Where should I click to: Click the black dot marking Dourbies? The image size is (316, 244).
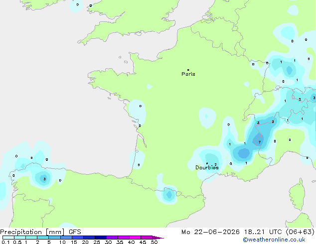207,163
